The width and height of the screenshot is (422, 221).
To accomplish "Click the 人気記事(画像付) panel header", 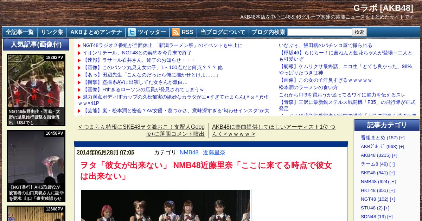I will 36,45.
